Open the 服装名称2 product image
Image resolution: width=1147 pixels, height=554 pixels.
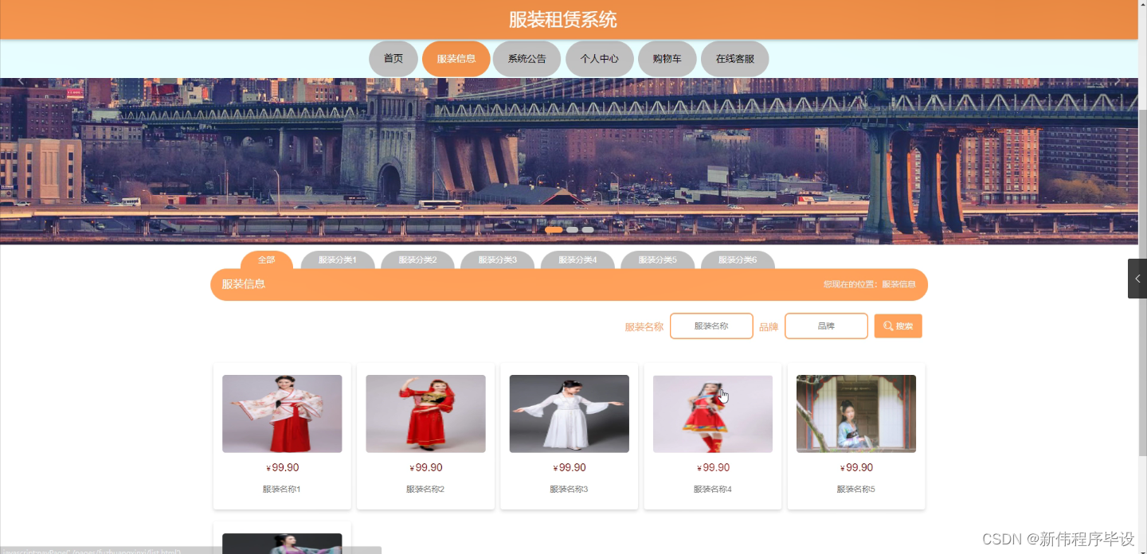coord(425,414)
